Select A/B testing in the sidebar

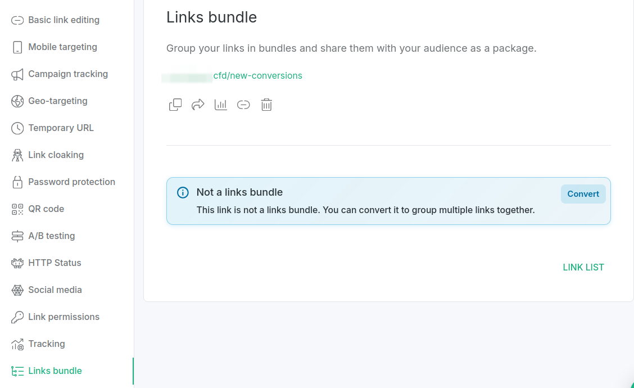tap(51, 236)
